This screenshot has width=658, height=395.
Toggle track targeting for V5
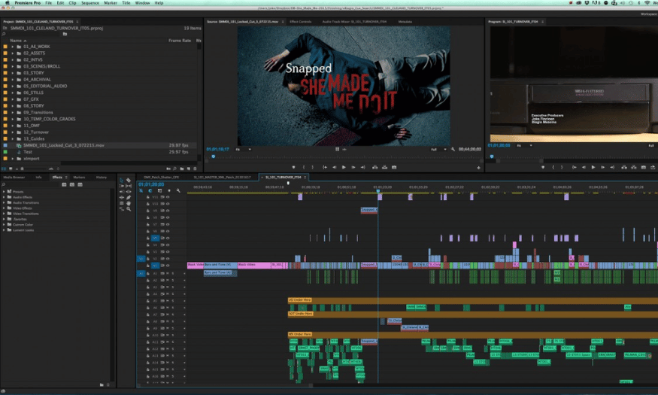[155, 238]
